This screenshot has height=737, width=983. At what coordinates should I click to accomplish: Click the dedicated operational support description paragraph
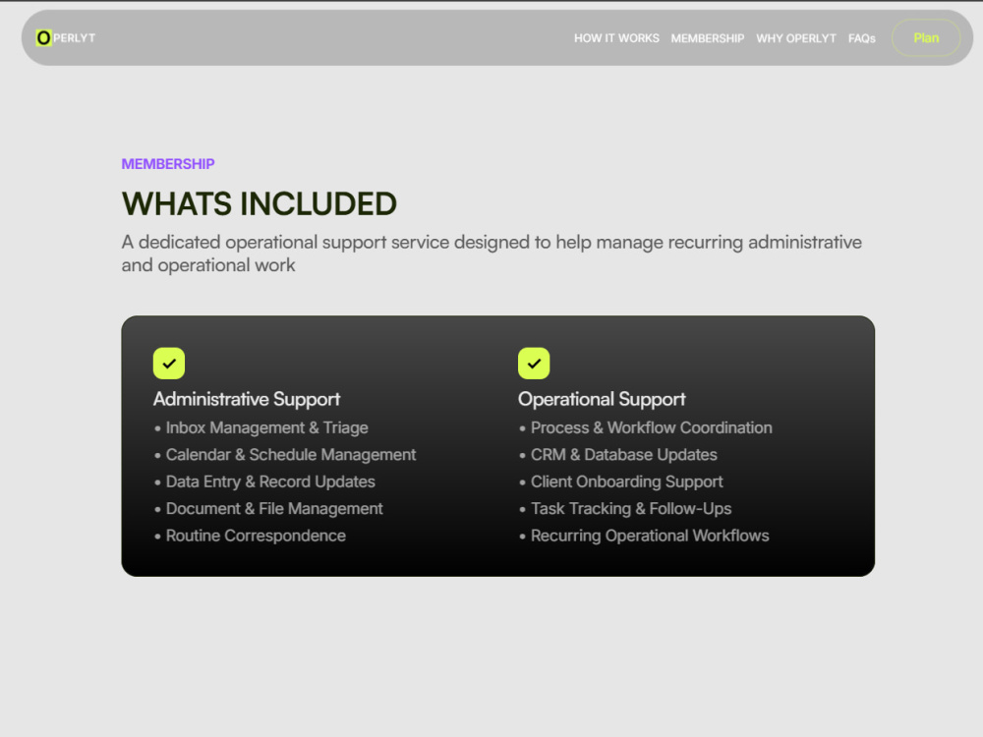(491, 254)
